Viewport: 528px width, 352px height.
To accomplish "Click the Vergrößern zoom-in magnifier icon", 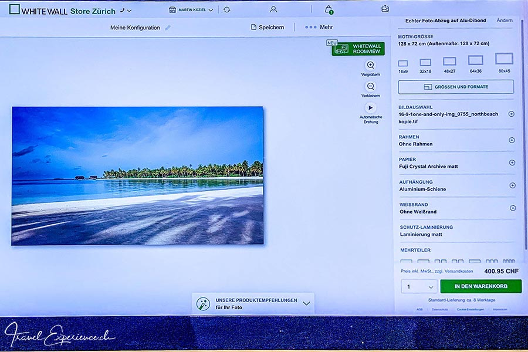I will [x=370, y=65].
